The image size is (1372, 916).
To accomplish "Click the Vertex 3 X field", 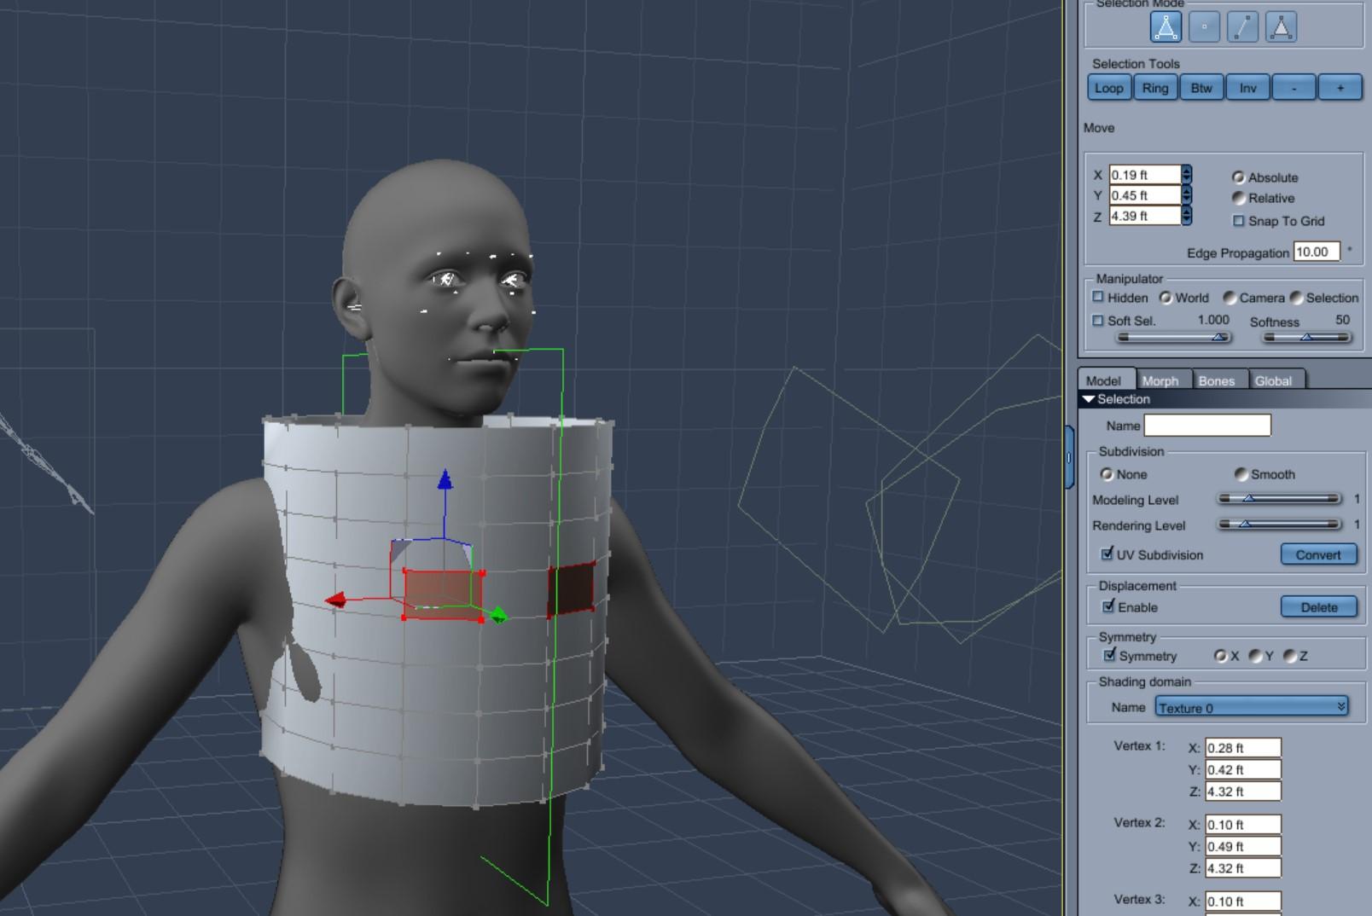I will coord(1243,902).
